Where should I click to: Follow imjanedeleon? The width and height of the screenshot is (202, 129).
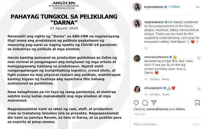click(x=175, y=7)
